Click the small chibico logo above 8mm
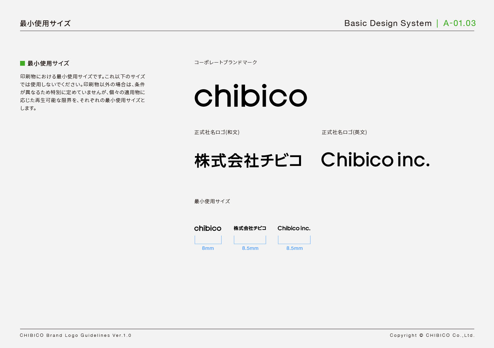The height and width of the screenshot is (348, 494). pyautogui.click(x=208, y=228)
